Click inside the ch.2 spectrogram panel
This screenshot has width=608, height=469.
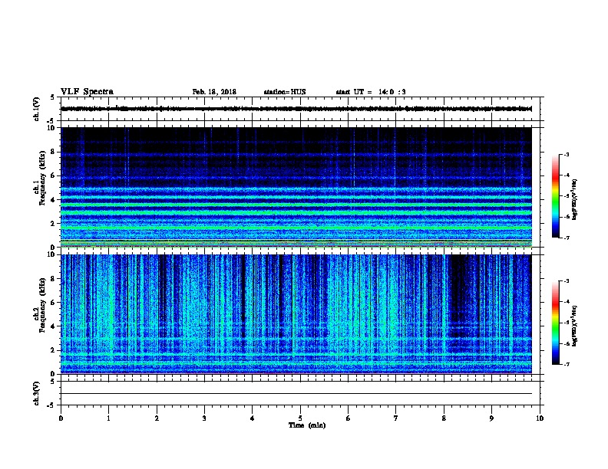[296, 314]
